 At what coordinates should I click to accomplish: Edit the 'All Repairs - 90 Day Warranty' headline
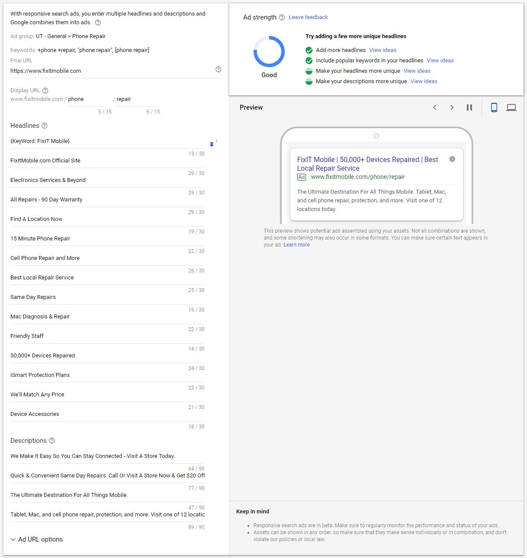107,200
